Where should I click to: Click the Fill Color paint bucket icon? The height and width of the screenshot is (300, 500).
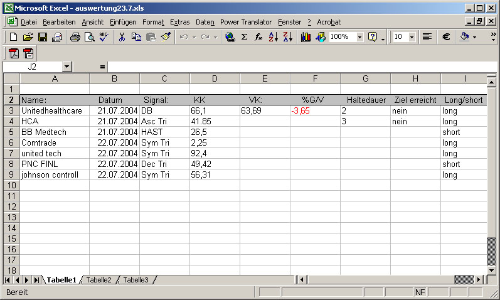(x=465, y=37)
